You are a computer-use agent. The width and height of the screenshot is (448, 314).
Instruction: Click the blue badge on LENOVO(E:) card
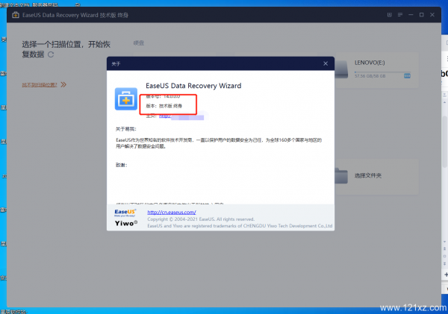[407, 76]
